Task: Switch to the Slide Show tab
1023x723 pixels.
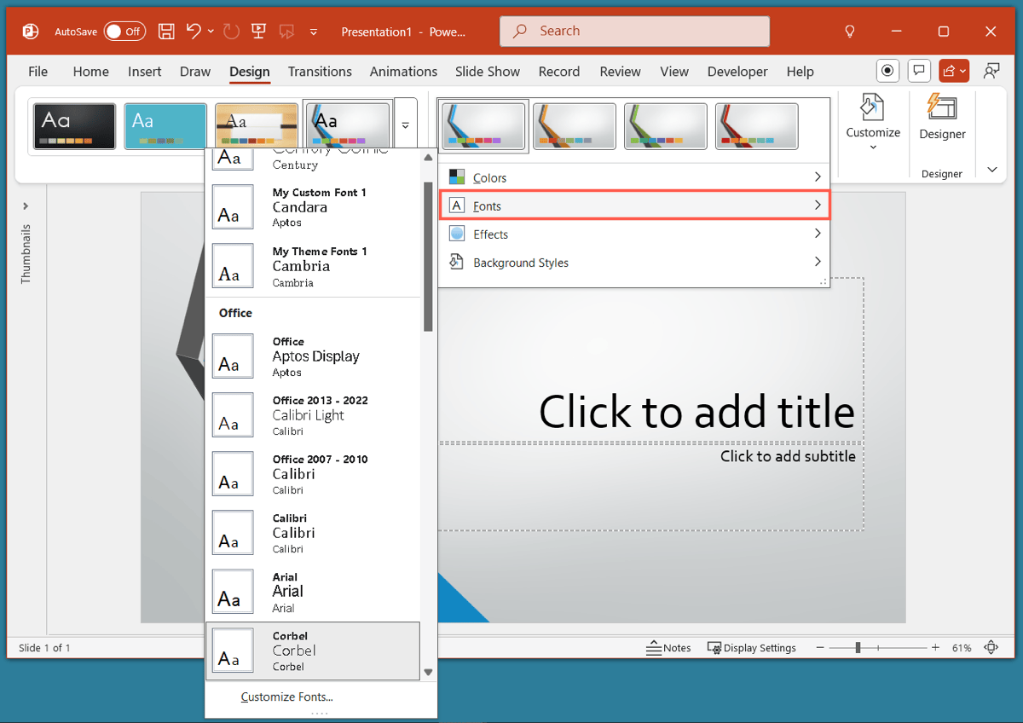Action: tap(488, 72)
